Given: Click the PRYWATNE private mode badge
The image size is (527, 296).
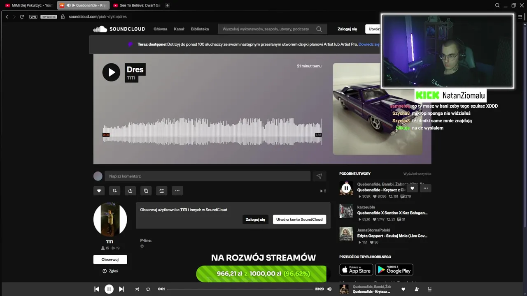Looking at the screenshot, I should point(49,17).
